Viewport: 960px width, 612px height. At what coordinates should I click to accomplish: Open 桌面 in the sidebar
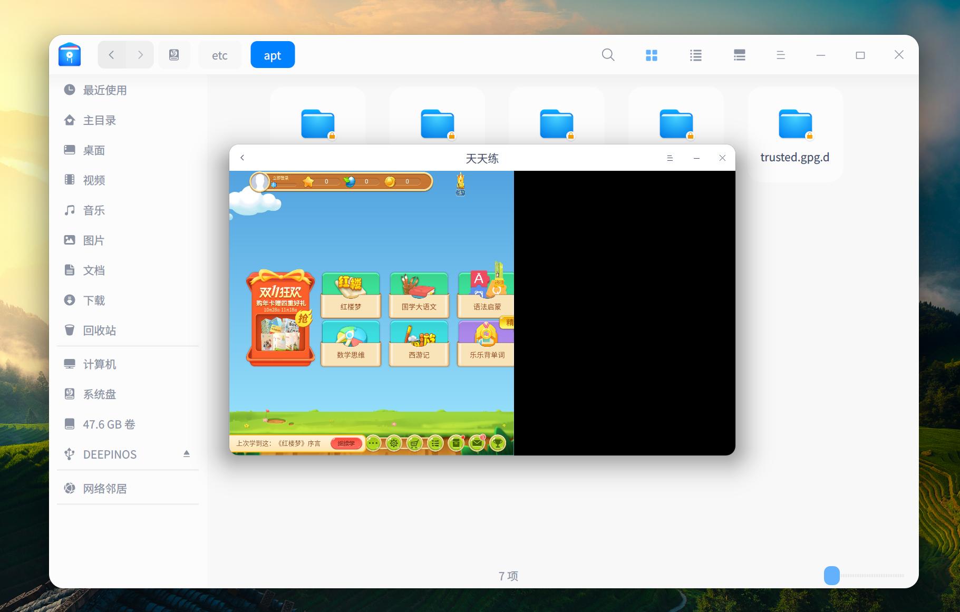tap(128, 150)
